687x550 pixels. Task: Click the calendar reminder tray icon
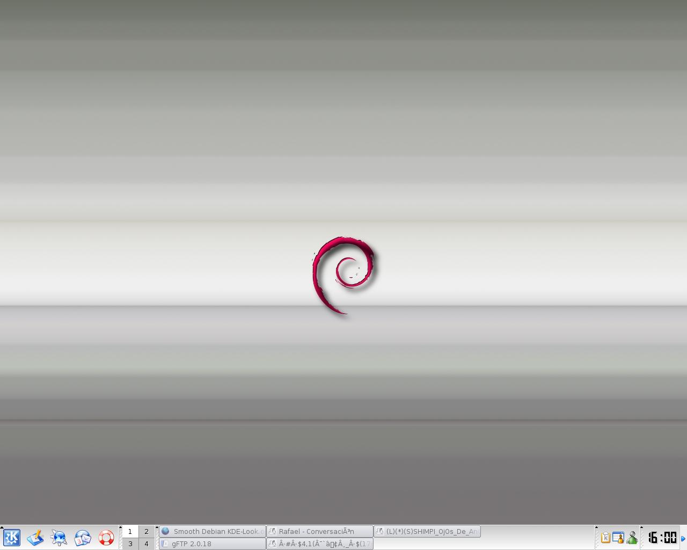pos(618,538)
